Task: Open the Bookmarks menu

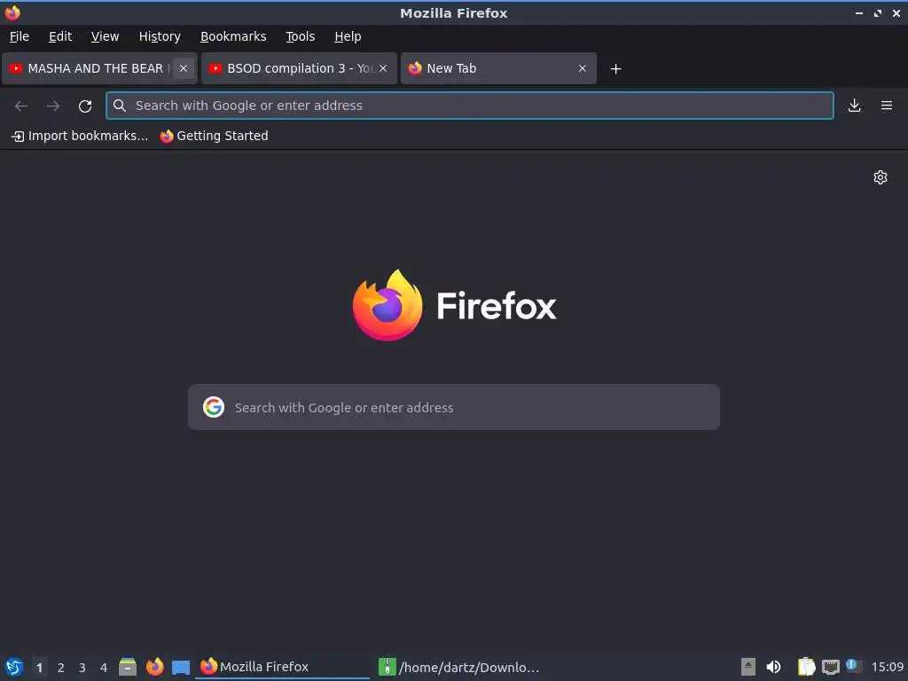Action: coord(233,36)
